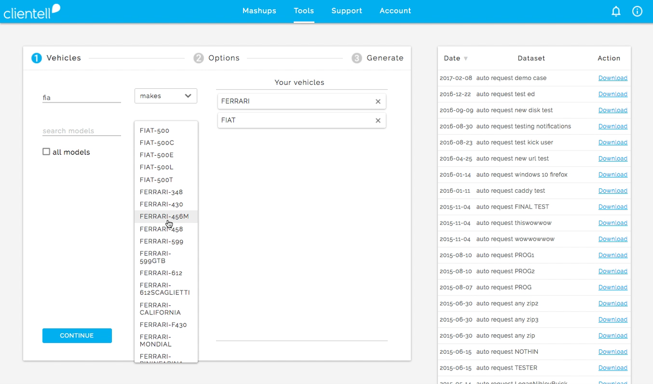
Task: Open the Mashups menu
Action: point(259,11)
